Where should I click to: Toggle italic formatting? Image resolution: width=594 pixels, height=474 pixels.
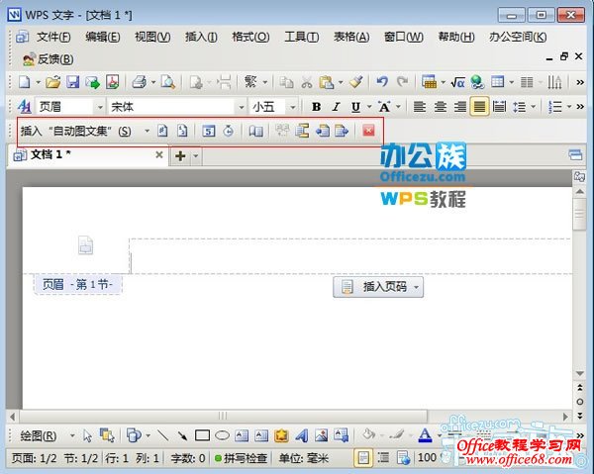click(336, 107)
